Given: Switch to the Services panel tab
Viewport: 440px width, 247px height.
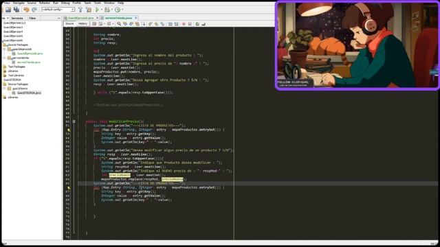Looking at the screenshot, I should click(x=17, y=19).
